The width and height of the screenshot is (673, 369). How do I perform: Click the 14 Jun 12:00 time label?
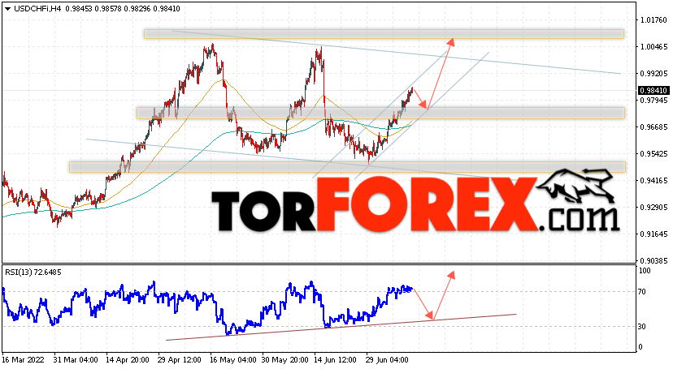point(336,359)
